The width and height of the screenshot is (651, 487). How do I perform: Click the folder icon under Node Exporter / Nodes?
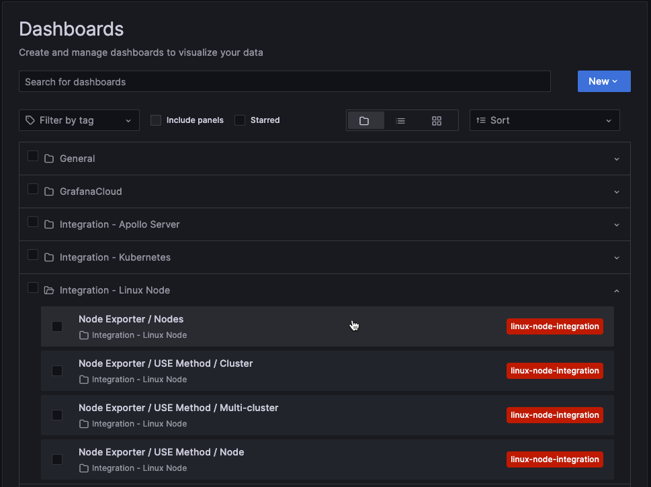pos(83,335)
